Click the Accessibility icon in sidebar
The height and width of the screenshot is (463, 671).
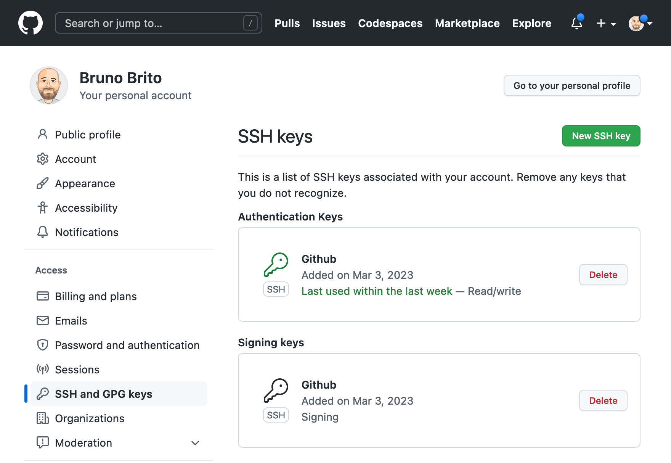click(42, 207)
